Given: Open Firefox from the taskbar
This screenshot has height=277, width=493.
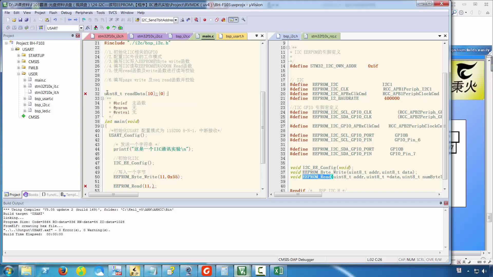Looking at the screenshot, I should 63,271.
